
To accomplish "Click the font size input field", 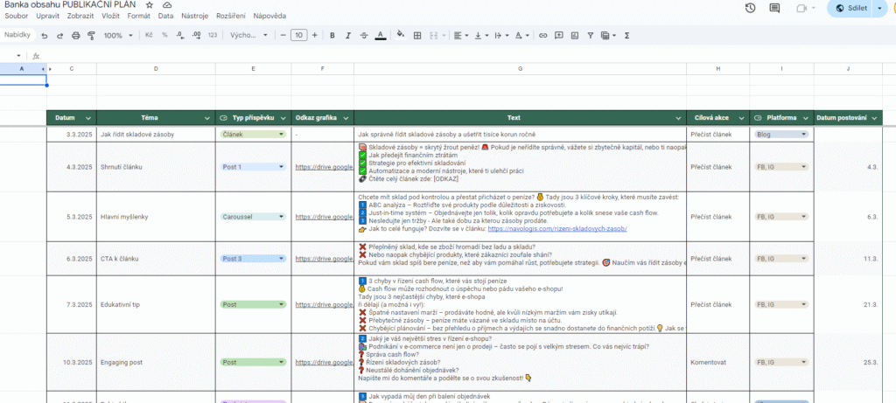I will tap(298, 36).
